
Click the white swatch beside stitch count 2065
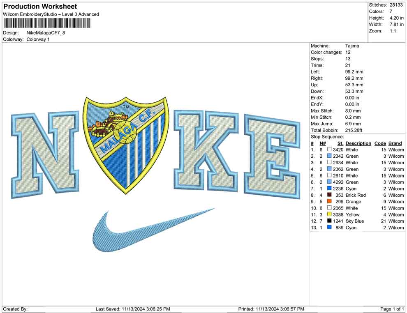click(x=329, y=208)
